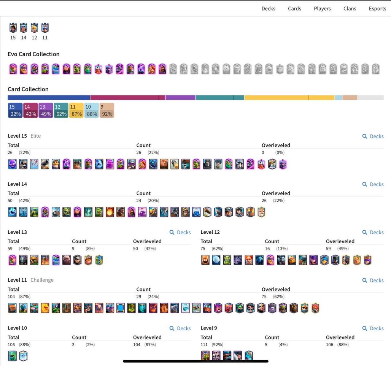
Task: Open the Giant card in Level 15 row
Action: [x=164, y=164]
